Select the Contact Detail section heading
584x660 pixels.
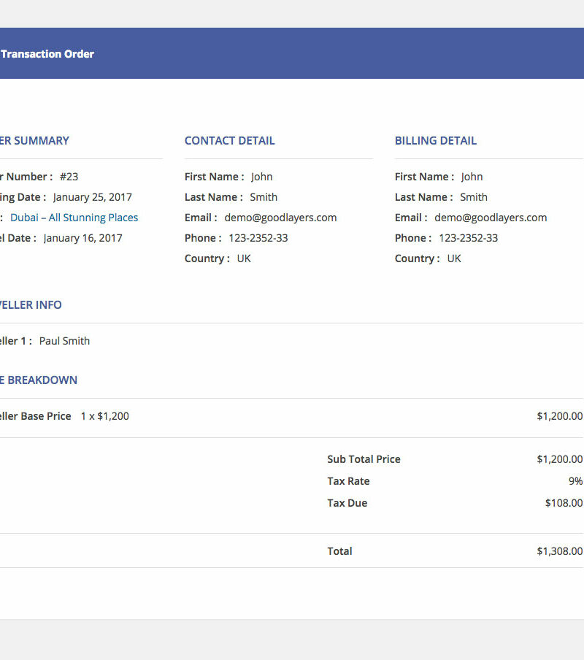coord(229,141)
